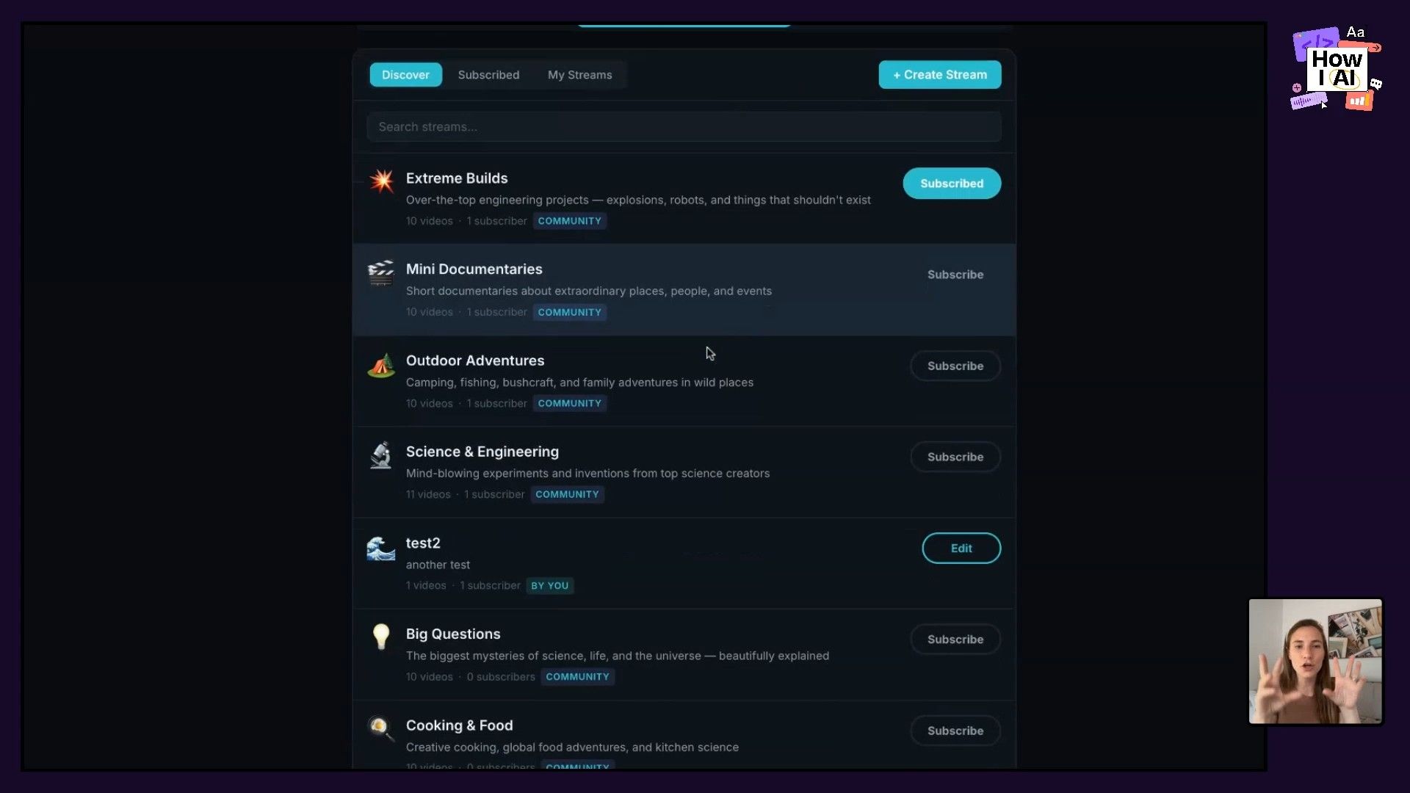Image resolution: width=1410 pixels, height=793 pixels.
Task: Subscribe to Mini Documentaries
Action: point(955,275)
